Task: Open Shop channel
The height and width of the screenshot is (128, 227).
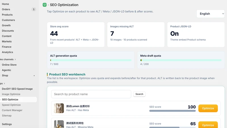Action: click(x=5, y=76)
